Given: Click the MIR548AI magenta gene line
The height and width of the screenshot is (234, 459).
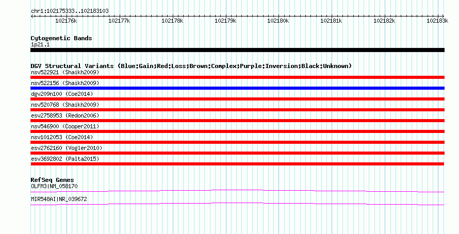Looking at the screenshot, I should pos(237,204).
